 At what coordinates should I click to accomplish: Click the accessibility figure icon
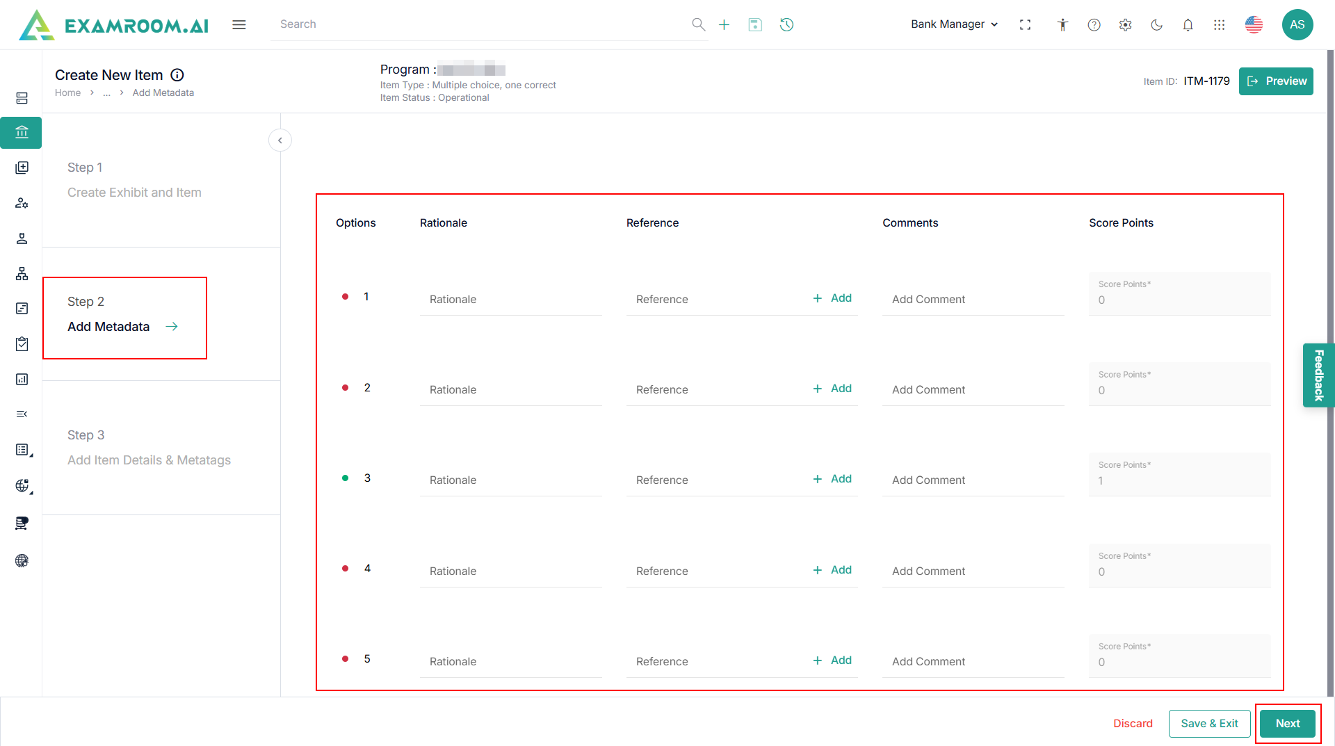(1062, 25)
